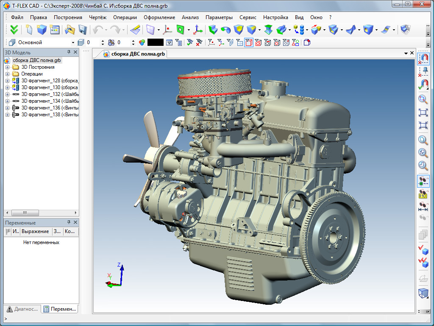Toggle clear-all filters icon with red cross
This screenshot has width=434, height=326.
pyautogui.click(x=199, y=42)
